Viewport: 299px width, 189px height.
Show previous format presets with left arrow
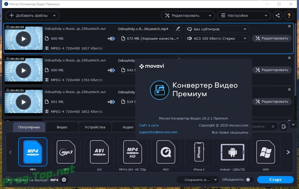click(10, 152)
